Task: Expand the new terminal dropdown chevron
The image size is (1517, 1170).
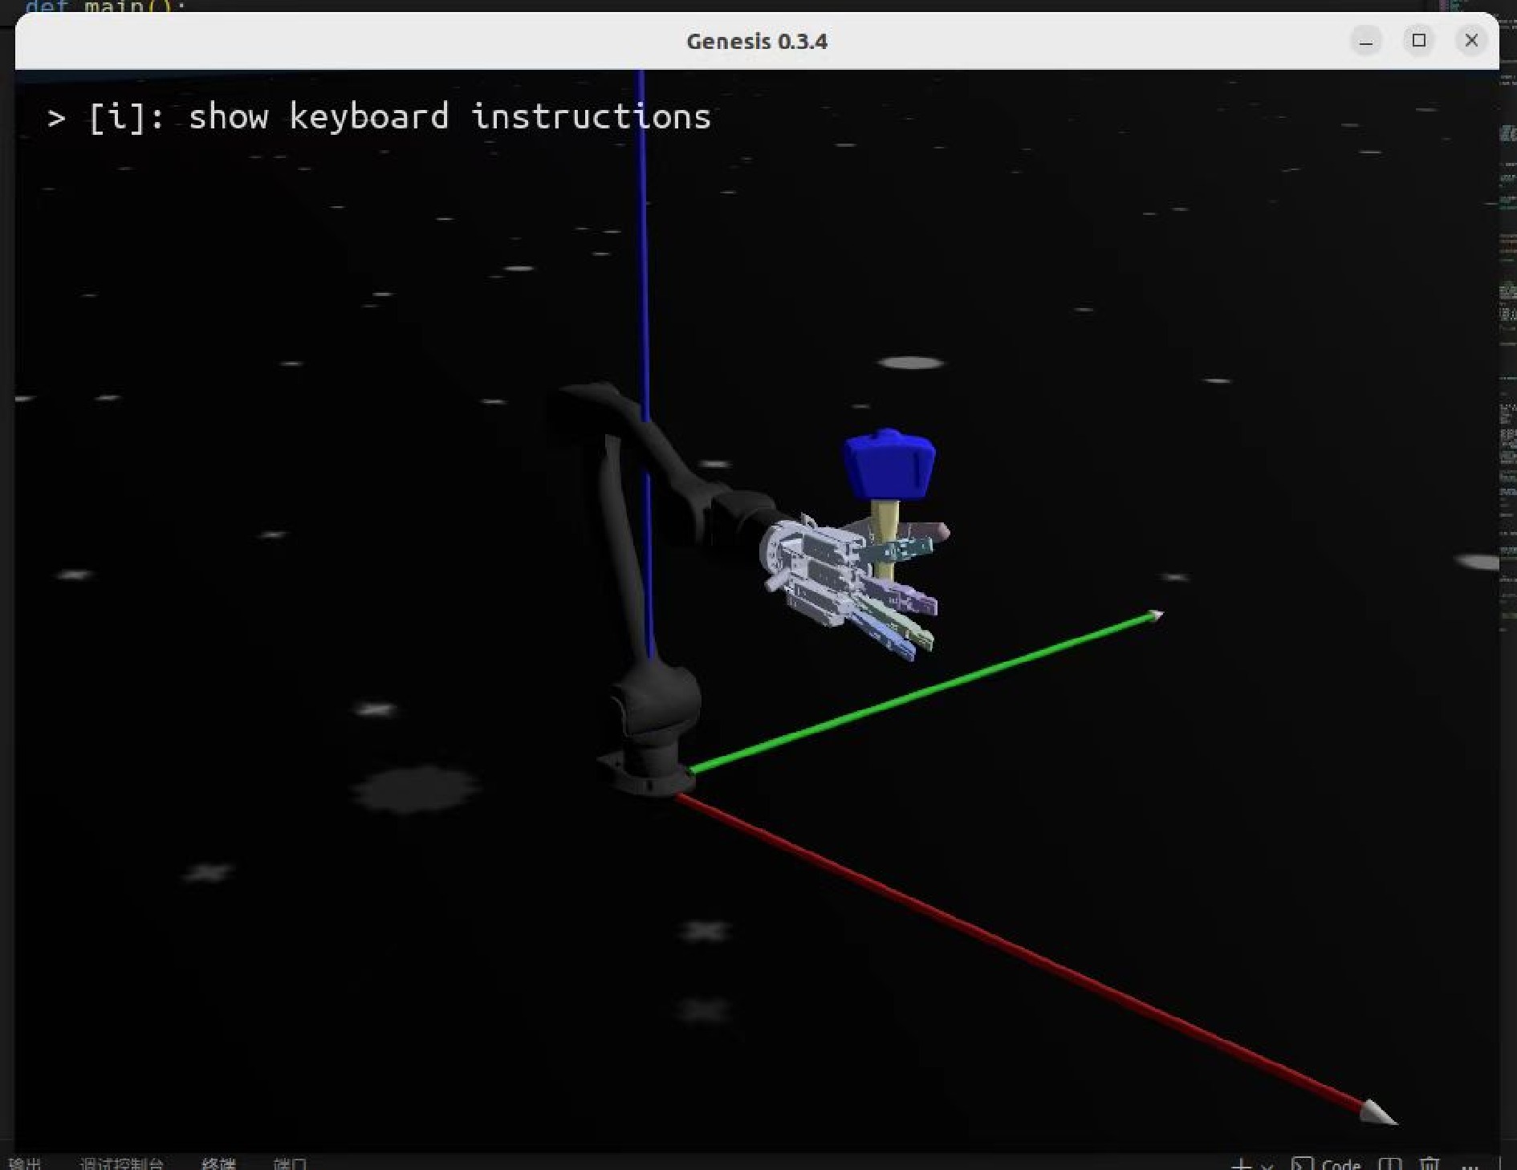Action: [1267, 1165]
